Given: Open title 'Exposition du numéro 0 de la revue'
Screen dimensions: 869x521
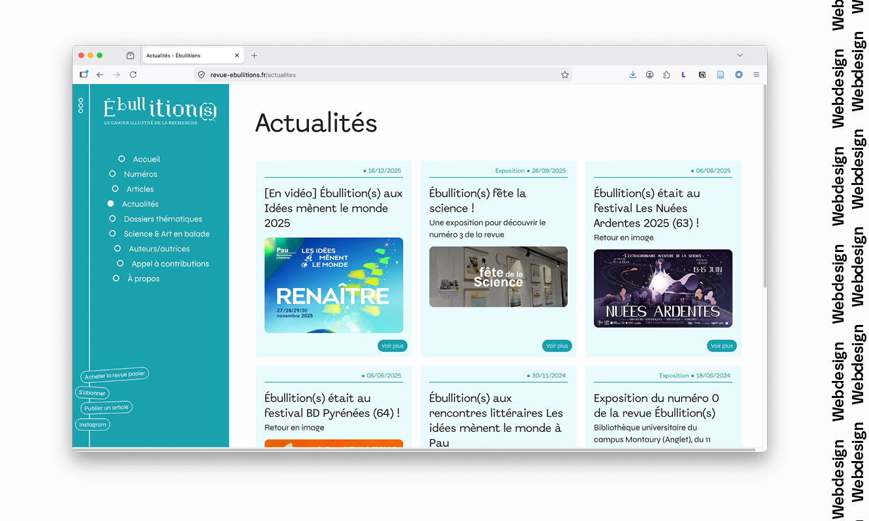Looking at the screenshot, I should pos(656,406).
